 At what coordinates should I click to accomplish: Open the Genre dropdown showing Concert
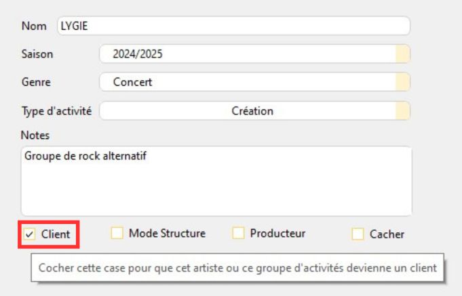click(x=247, y=82)
